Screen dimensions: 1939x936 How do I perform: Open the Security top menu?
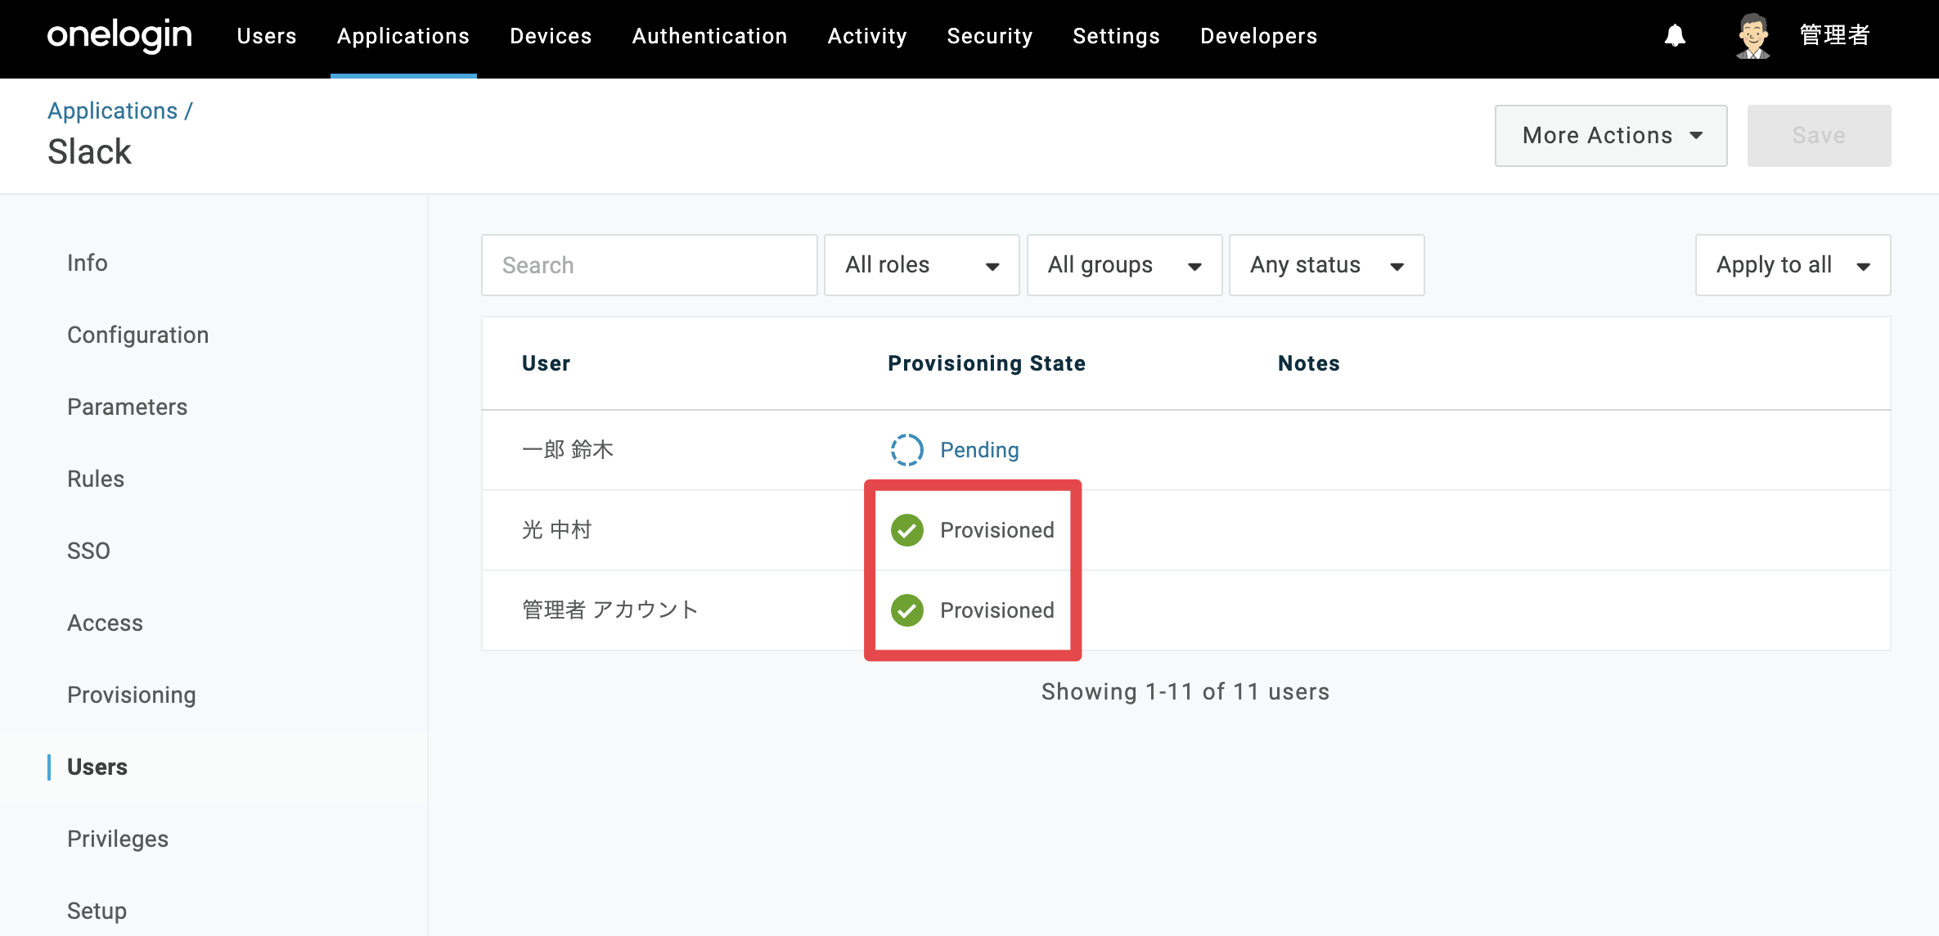click(x=990, y=36)
